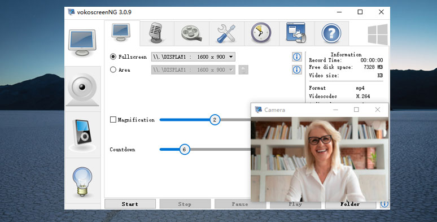Click the Start recording button
The height and width of the screenshot is (222, 437).
[130, 204]
